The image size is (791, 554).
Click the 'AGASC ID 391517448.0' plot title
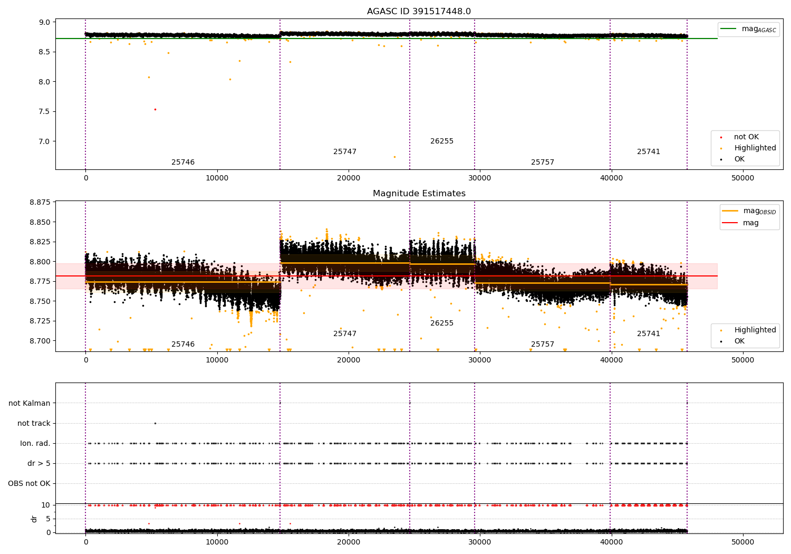pos(419,12)
